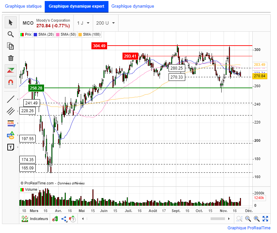Toggle the red magnet snap mode
This screenshot has height=233, width=277.
point(11,82)
